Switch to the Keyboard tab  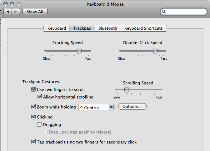(57, 28)
